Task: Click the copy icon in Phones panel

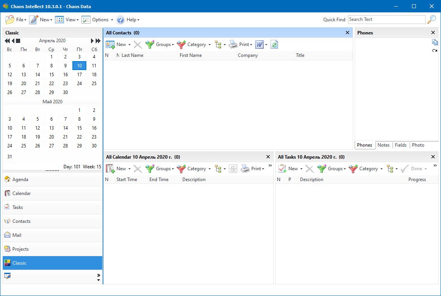Action: (x=435, y=42)
